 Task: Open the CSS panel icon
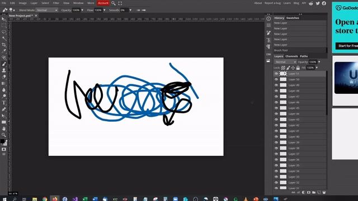pyautogui.click(x=268, y=54)
